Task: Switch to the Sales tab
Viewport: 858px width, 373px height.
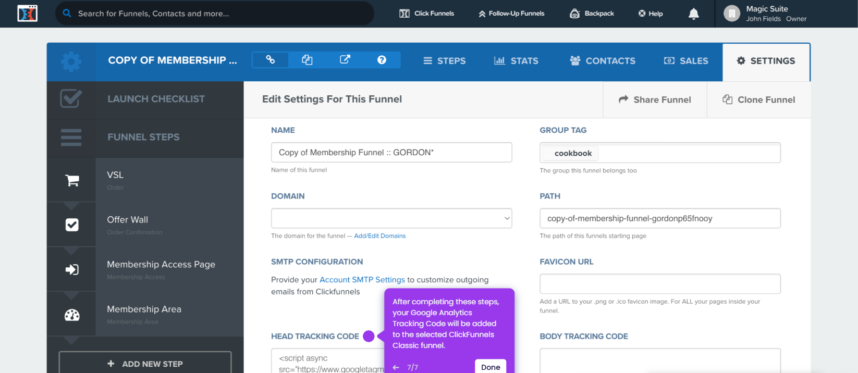Action: tap(686, 61)
